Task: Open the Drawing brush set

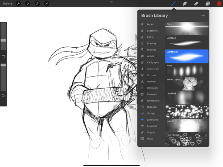Action: [x=151, y=43]
